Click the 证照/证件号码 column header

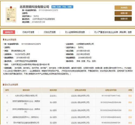coord(111,90)
